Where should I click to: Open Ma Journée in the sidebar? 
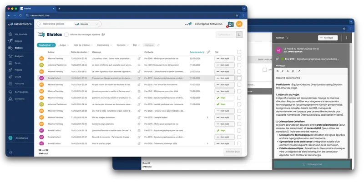point(18,34)
